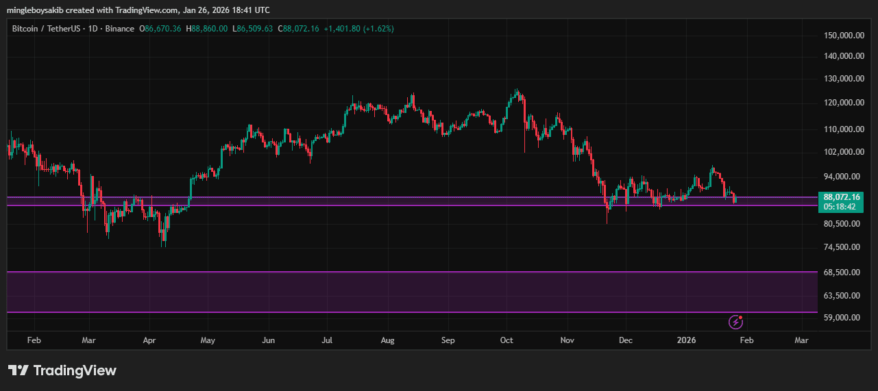Click the purple lightning bolt icon
878x391 pixels.
point(735,321)
